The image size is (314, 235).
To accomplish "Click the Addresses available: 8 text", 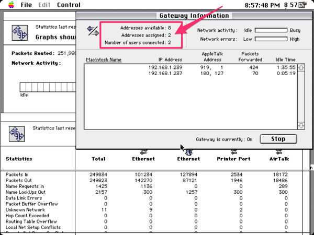I will pyautogui.click(x=145, y=28).
